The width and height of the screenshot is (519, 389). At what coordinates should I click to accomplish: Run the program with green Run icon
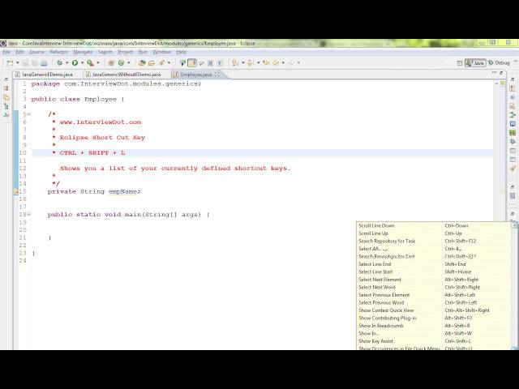[x=75, y=63]
